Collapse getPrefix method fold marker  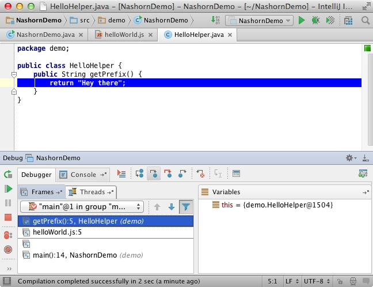point(14,75)
